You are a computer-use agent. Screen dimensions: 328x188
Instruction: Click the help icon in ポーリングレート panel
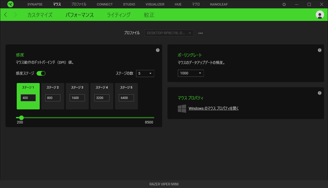point(320,50)
